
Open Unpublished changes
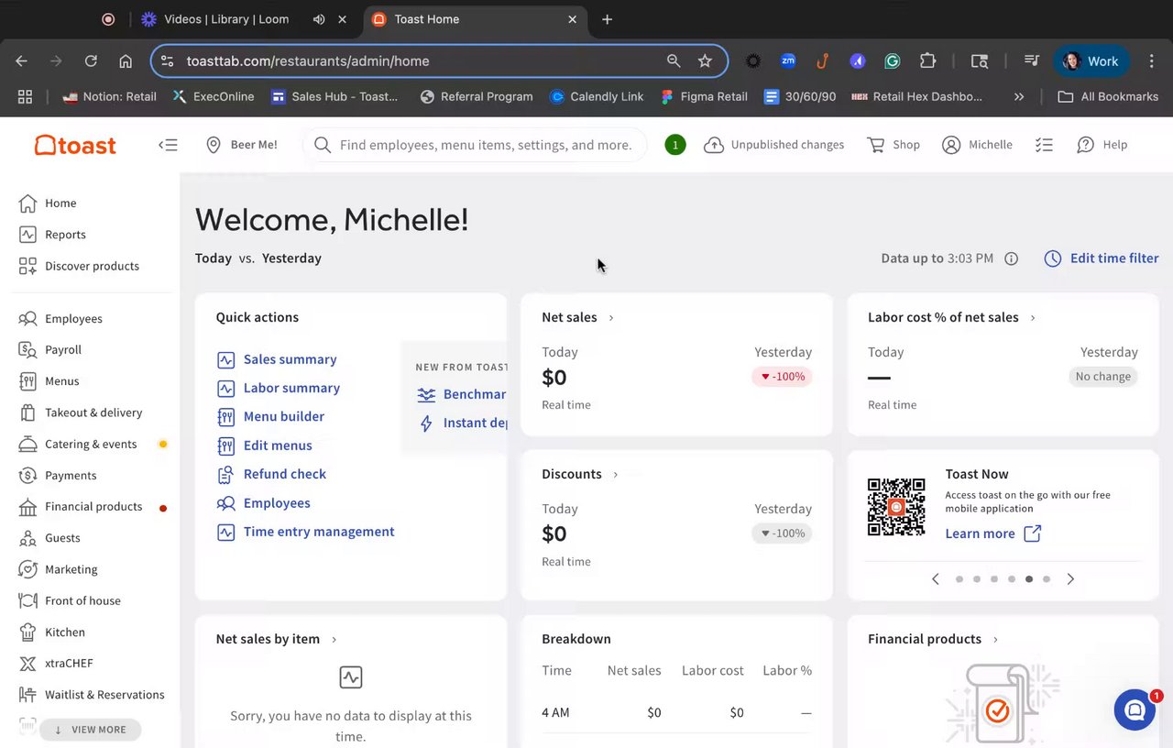coord(774,145)
